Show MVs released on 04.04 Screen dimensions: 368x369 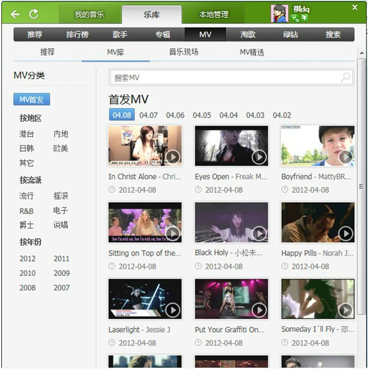[x=229, y=115]
